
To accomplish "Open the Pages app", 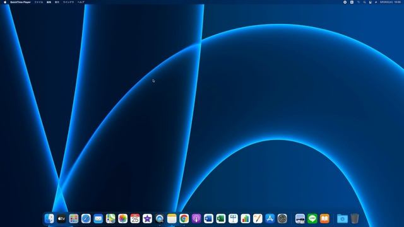I will point(258,219).
